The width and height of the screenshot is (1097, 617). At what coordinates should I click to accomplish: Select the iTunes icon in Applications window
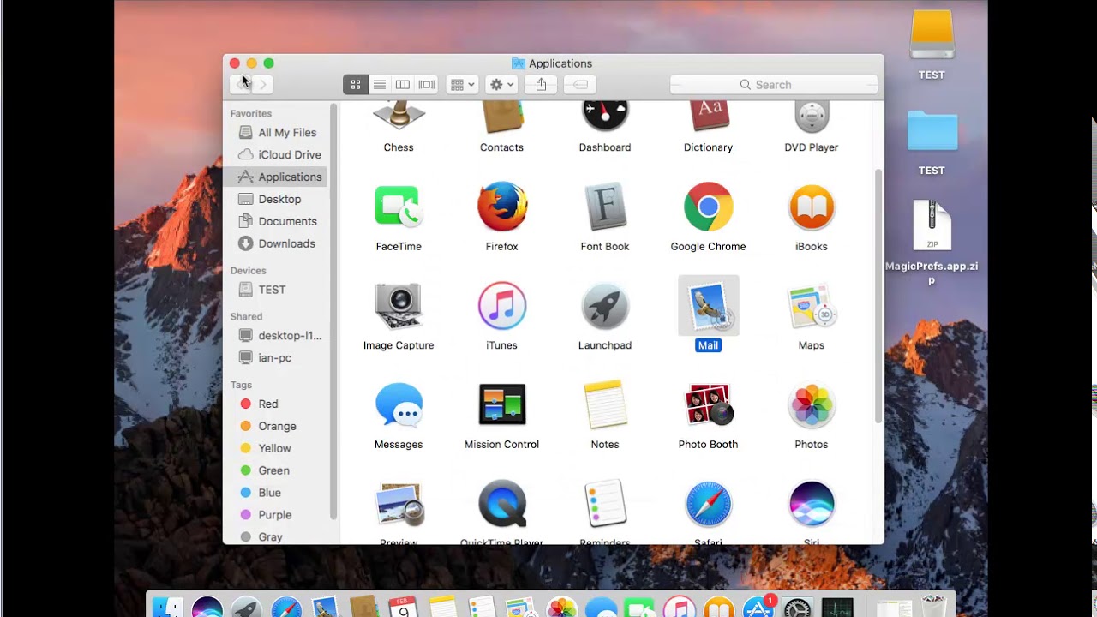point(502,306)
